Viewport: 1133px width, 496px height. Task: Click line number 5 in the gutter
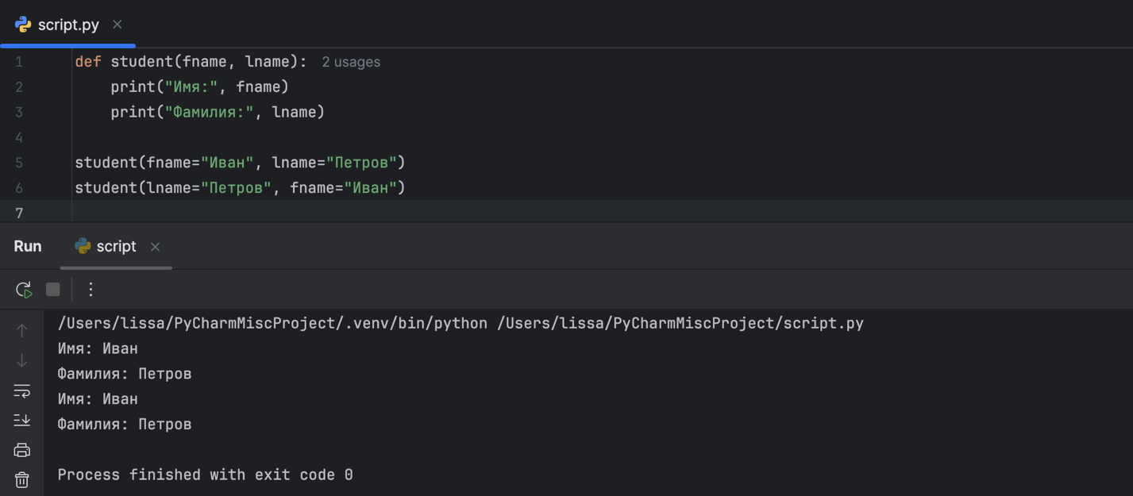pyautogui.click(x=19, y=163)
